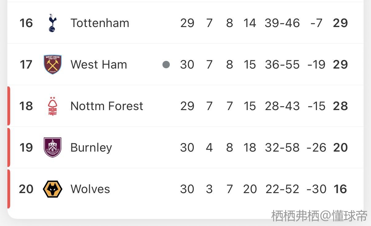Click the Wolves wolf-head logo
371x226 pixels.
pyautogui.click(x=53, y=189)
